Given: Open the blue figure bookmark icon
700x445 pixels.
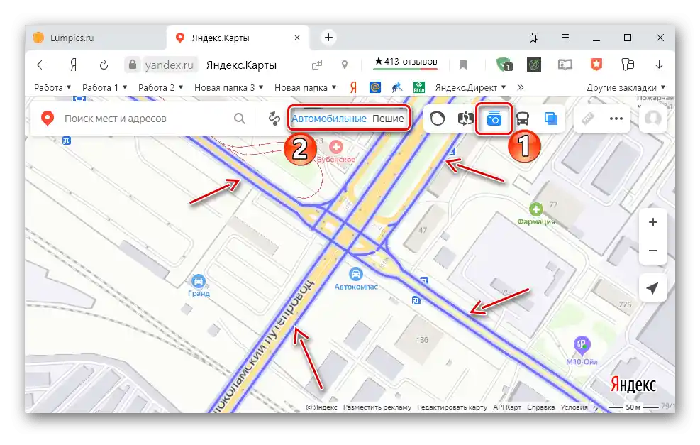Looking at the screenshot, I should 397,87.
